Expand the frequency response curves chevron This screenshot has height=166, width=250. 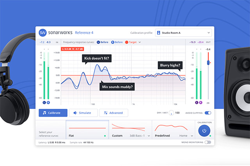pyautogui.click(x=139, y=42)
